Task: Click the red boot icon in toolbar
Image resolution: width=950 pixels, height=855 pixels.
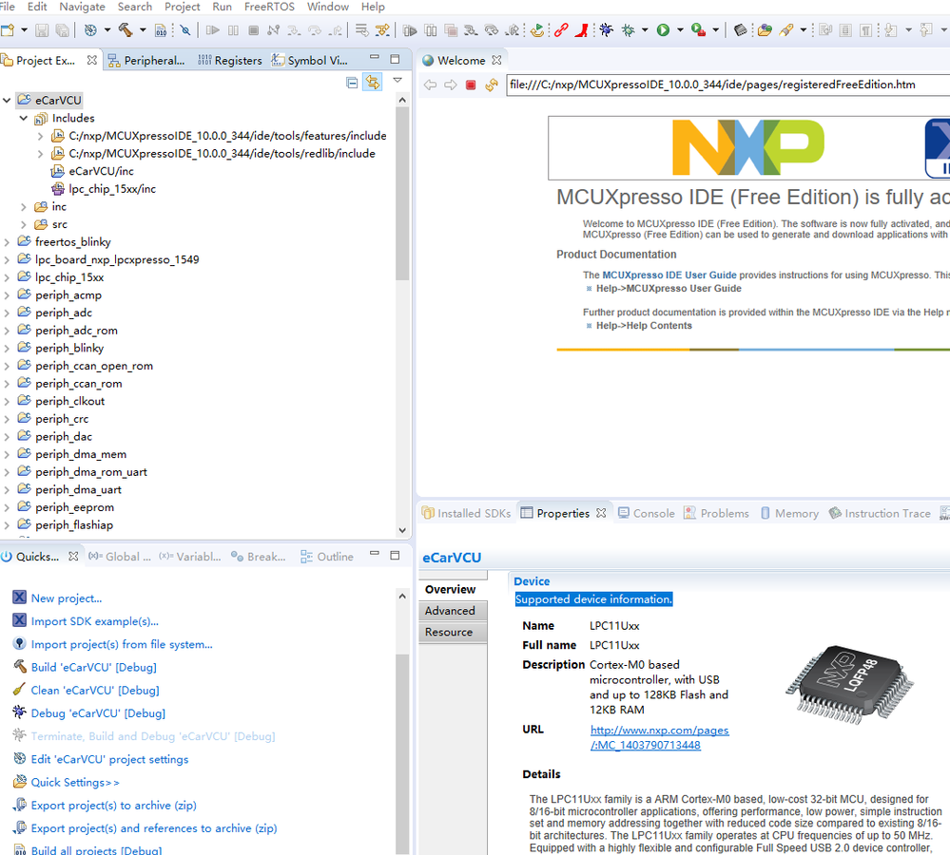Action: coord(582,29)
